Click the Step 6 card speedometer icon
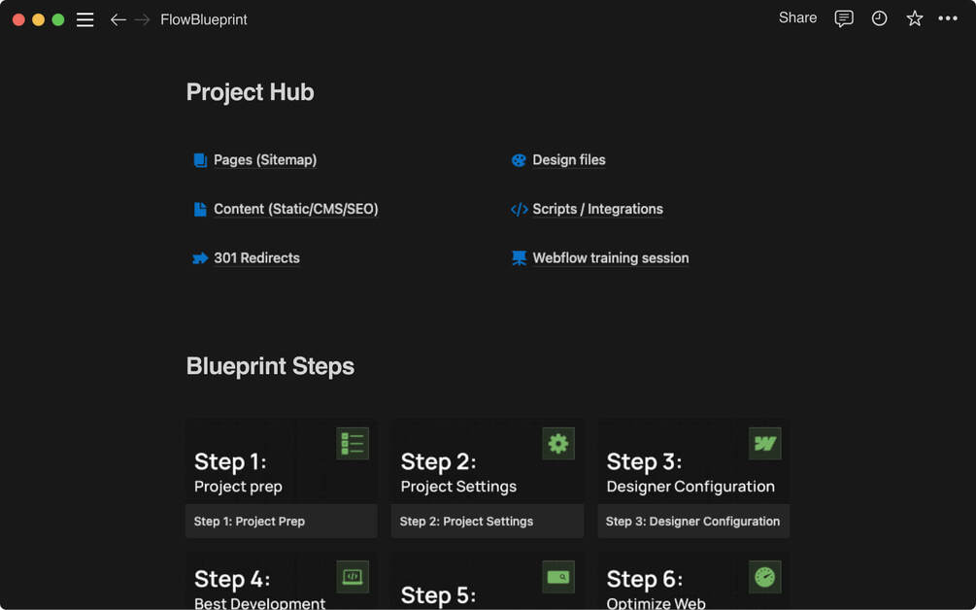Viewport: 976px width, 610px height. [764, 577]
